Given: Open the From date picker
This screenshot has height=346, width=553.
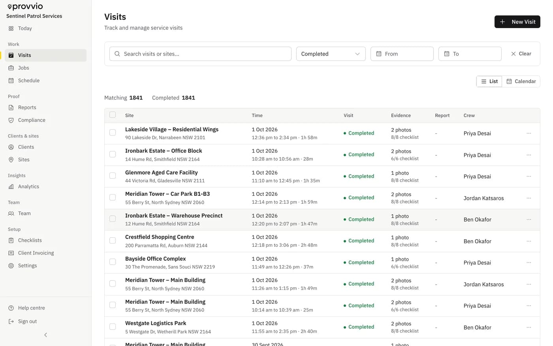Looking at the screenshot, I should [402, 54].
